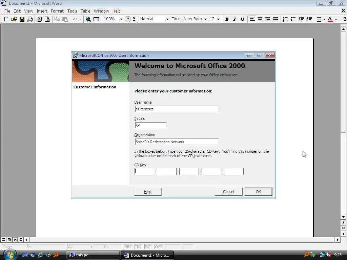Open the Insert menu
Screen dimensions: 347x260
pos(42,11)
